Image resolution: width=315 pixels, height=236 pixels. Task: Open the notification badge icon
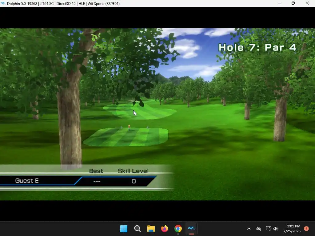pos(306,229)
